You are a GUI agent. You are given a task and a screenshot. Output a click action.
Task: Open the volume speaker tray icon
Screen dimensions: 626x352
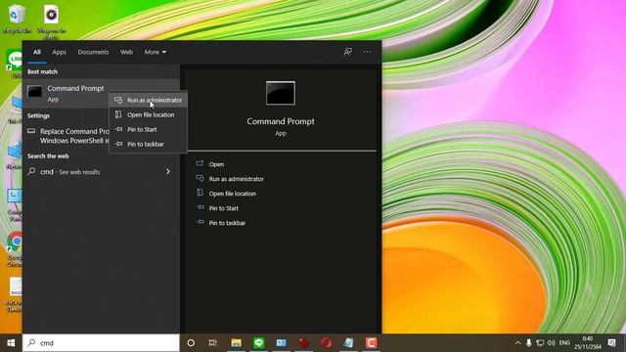pos(551,343)
